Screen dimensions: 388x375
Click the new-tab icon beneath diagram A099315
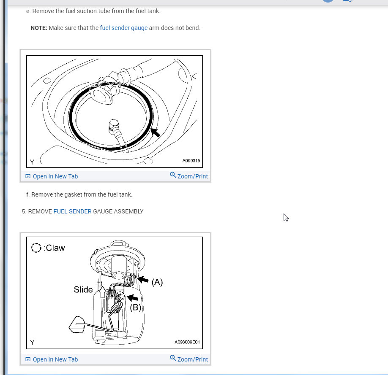28,176
